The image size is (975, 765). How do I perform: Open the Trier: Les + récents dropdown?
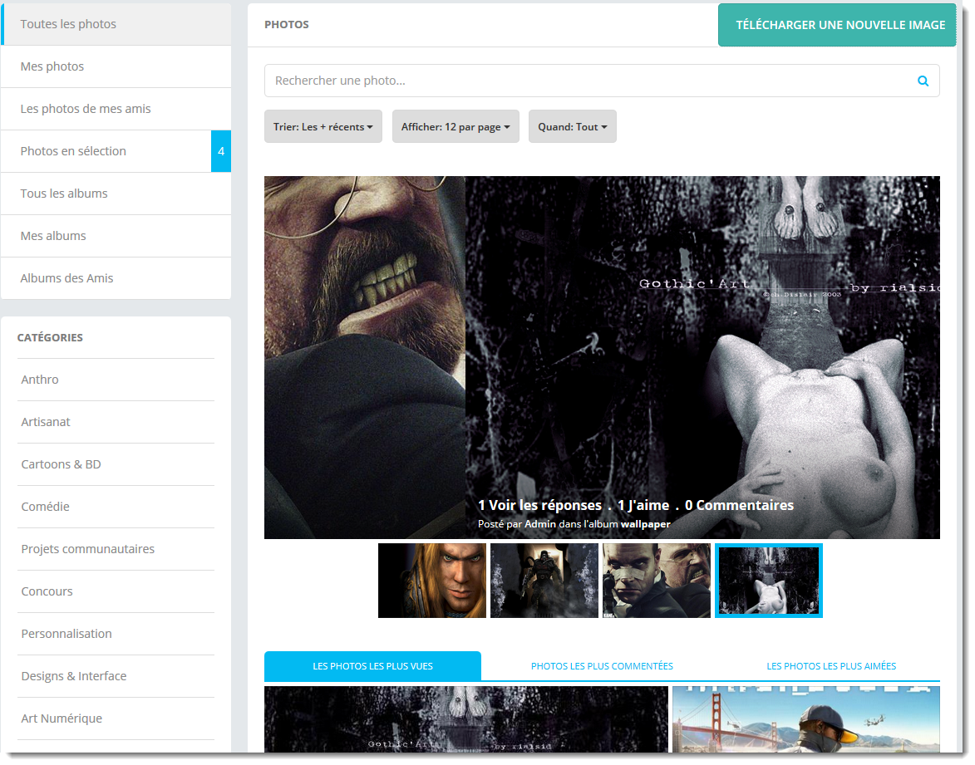pos(323,127)
